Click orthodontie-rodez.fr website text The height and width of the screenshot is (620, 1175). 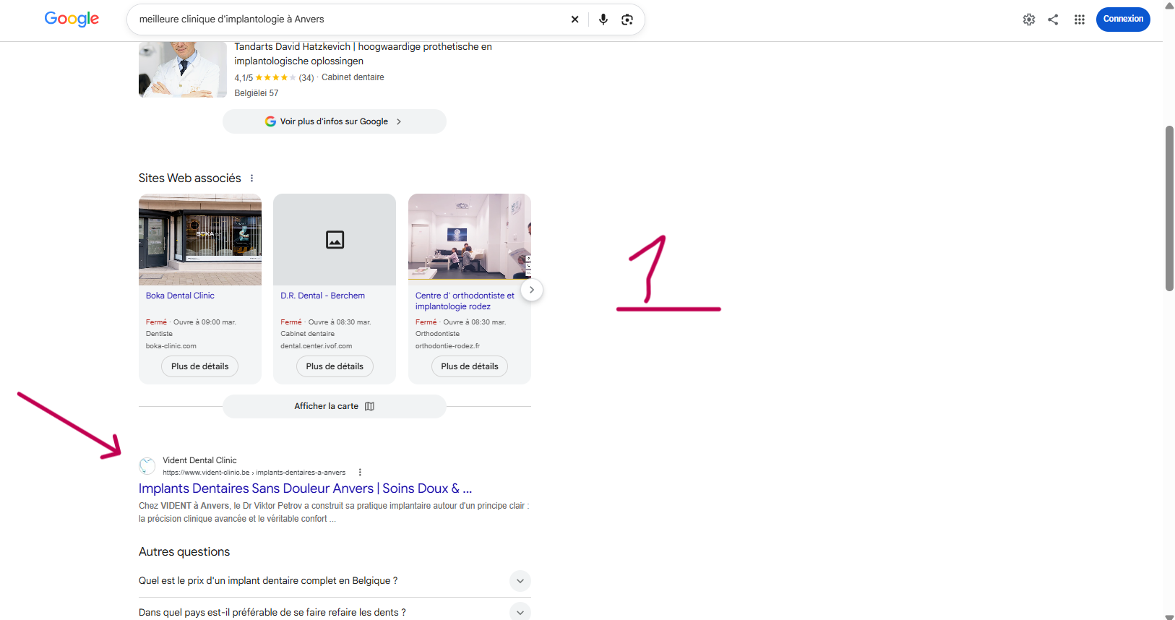(x=447, y=346)
